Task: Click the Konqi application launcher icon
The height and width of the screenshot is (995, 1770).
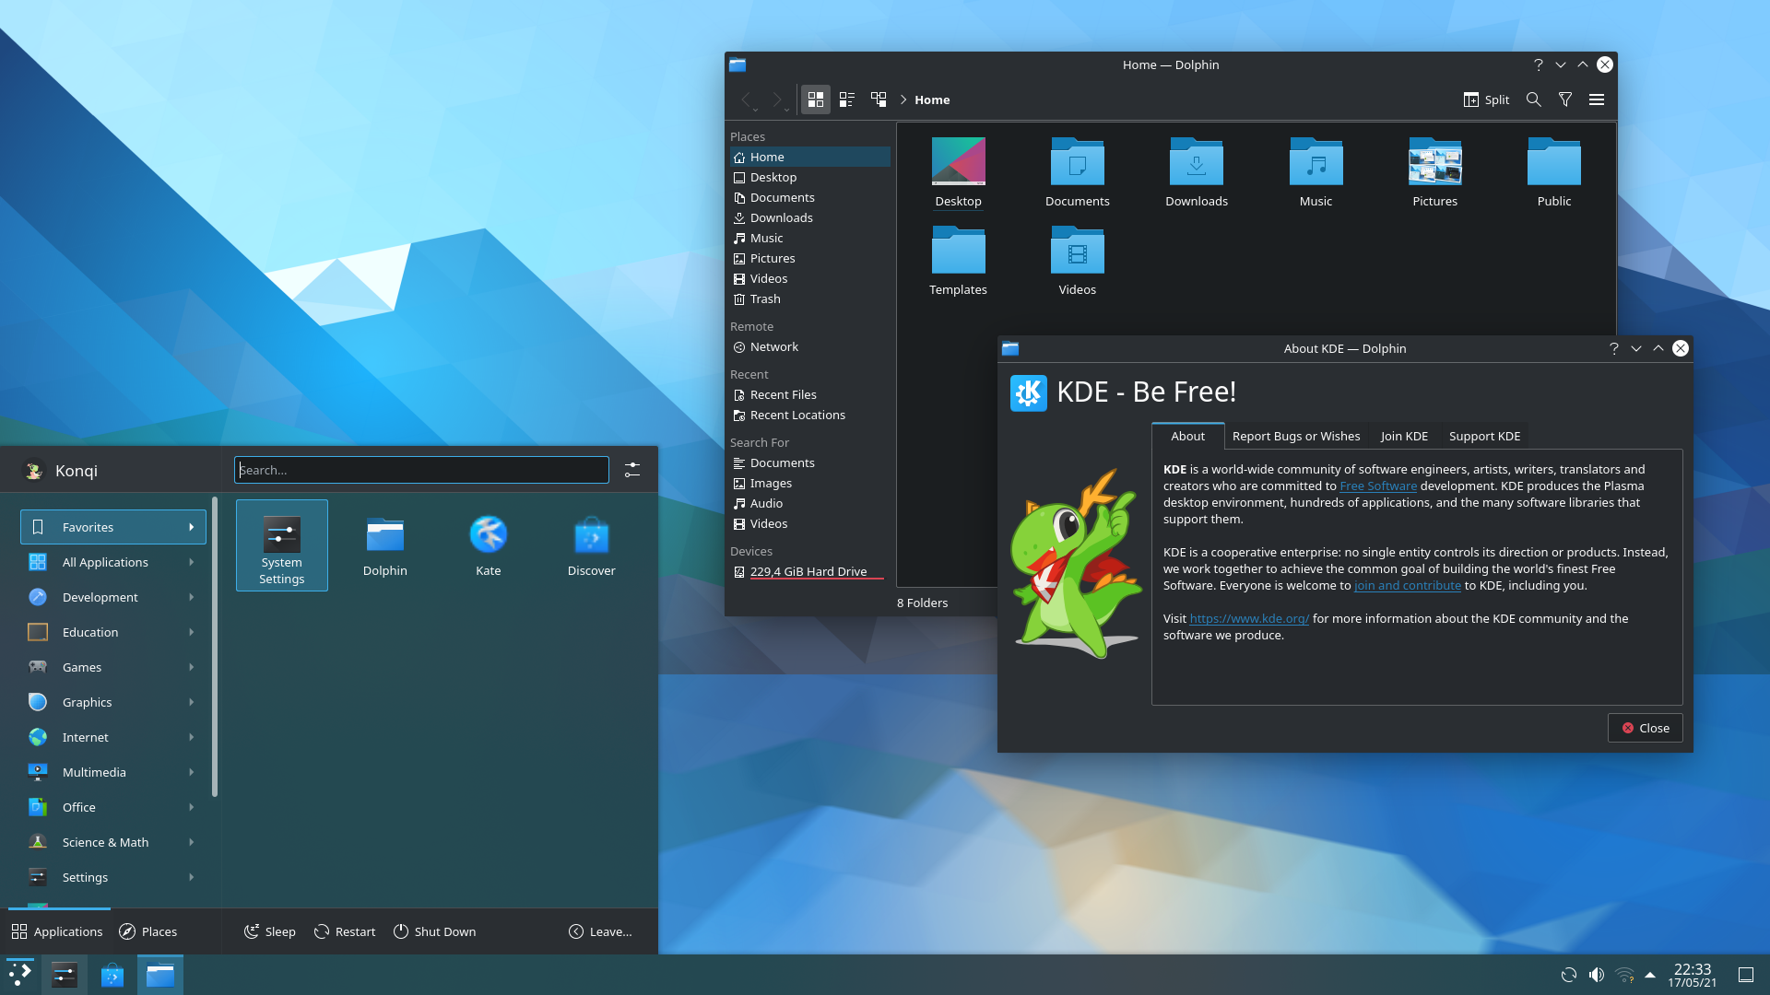Action: click(34, 470)
